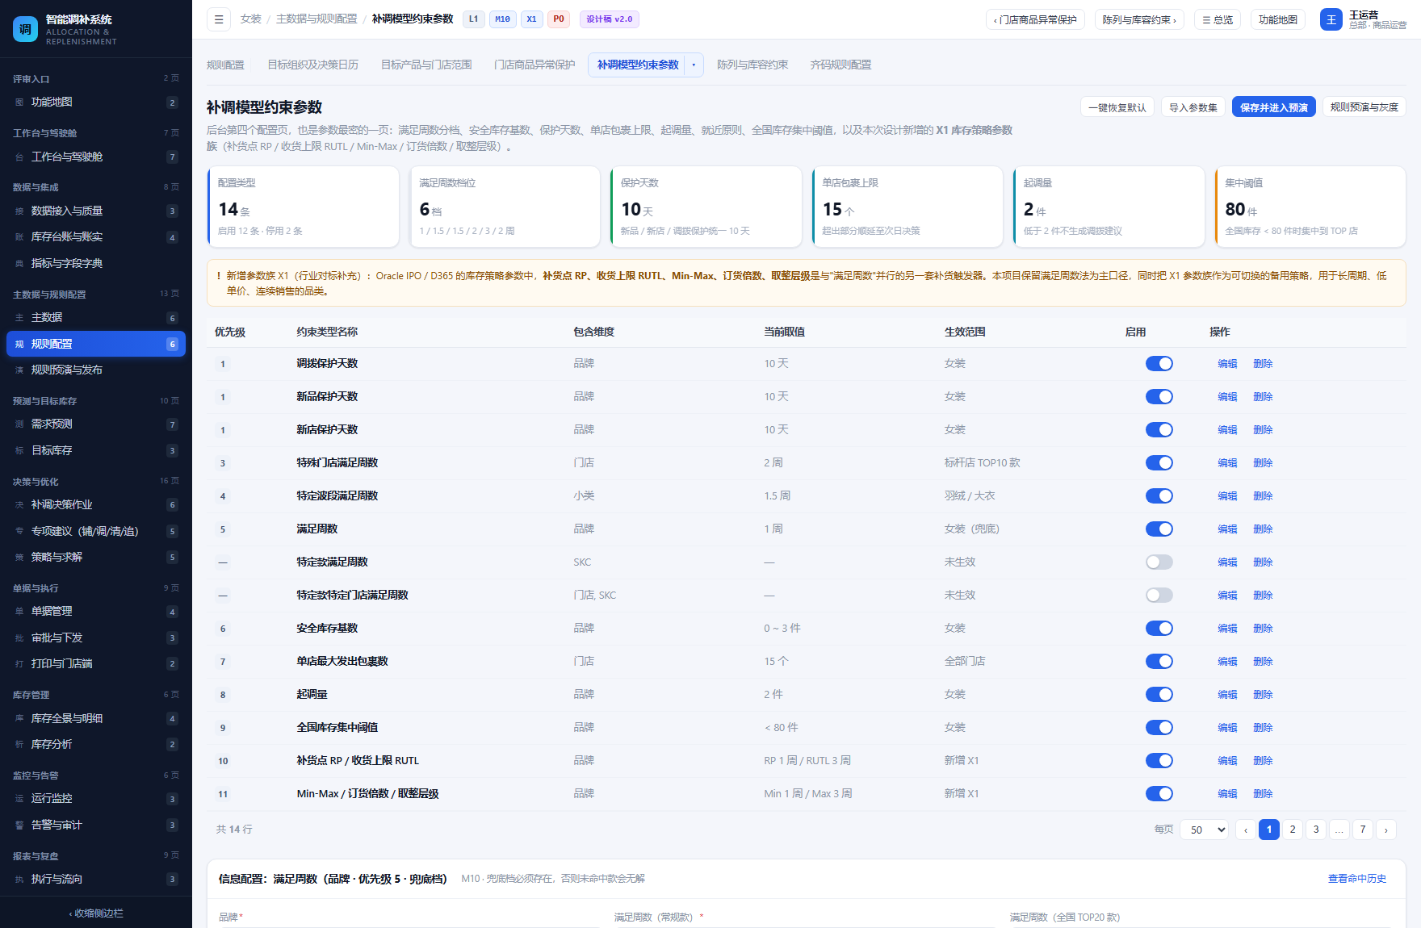The image size is (1421, 928).
Task: Open 运行监控 sidebar item
Action: coord(96,799)
